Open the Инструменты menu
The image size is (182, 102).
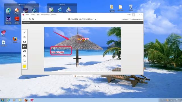[x=45, y=15]
